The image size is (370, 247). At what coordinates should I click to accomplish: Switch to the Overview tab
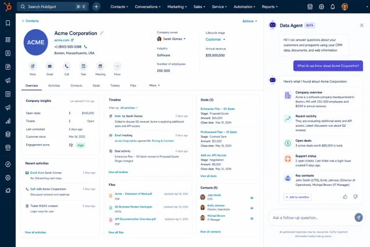(x=32, y=85)
